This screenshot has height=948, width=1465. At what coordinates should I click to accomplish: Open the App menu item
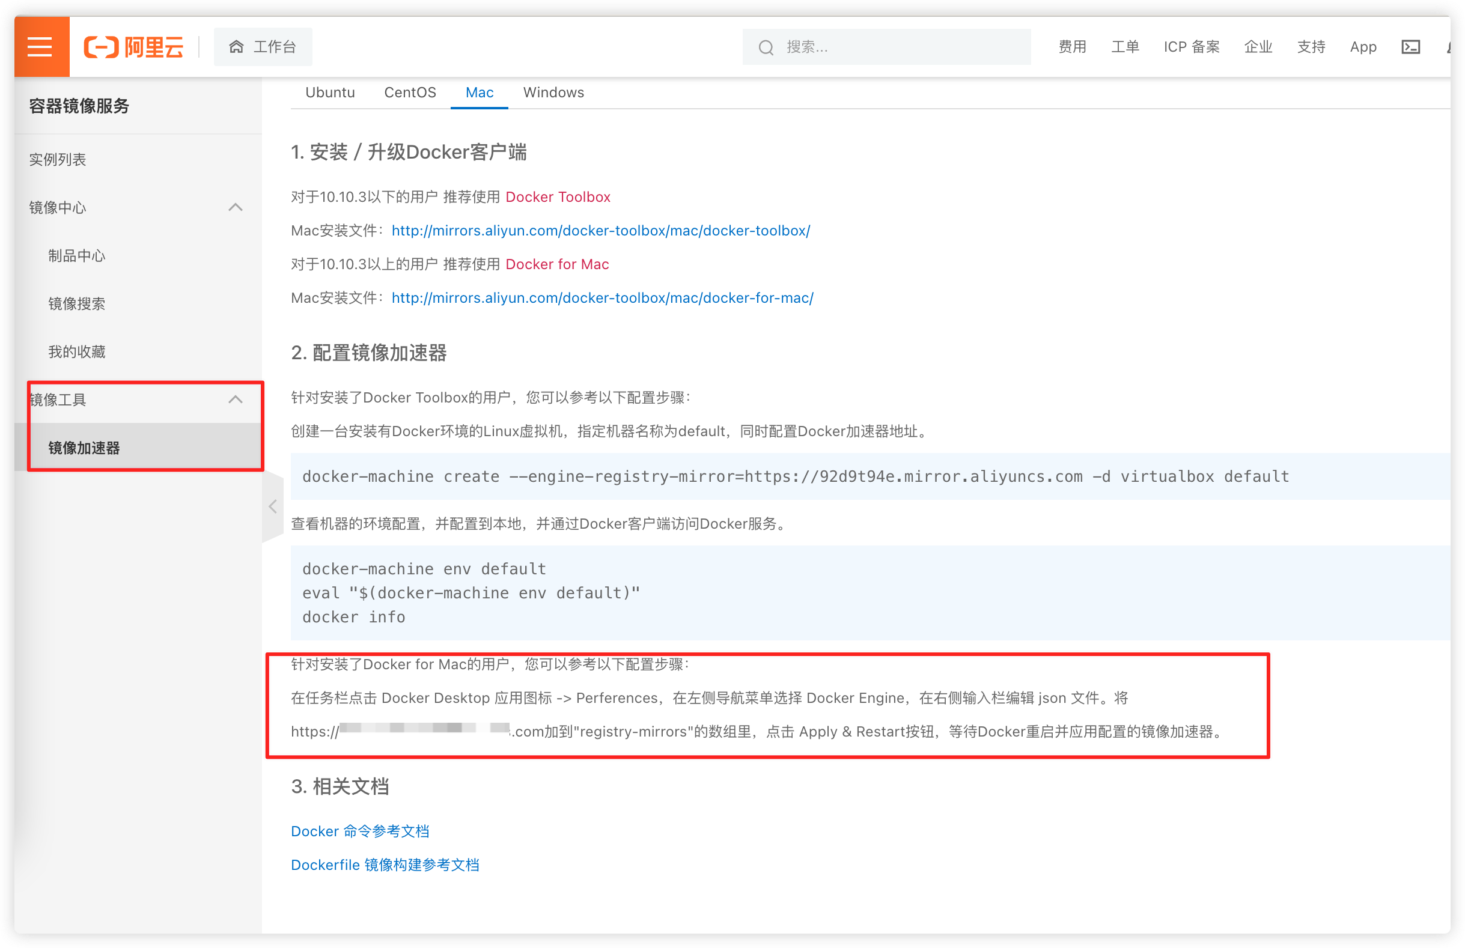(1363, 47)
